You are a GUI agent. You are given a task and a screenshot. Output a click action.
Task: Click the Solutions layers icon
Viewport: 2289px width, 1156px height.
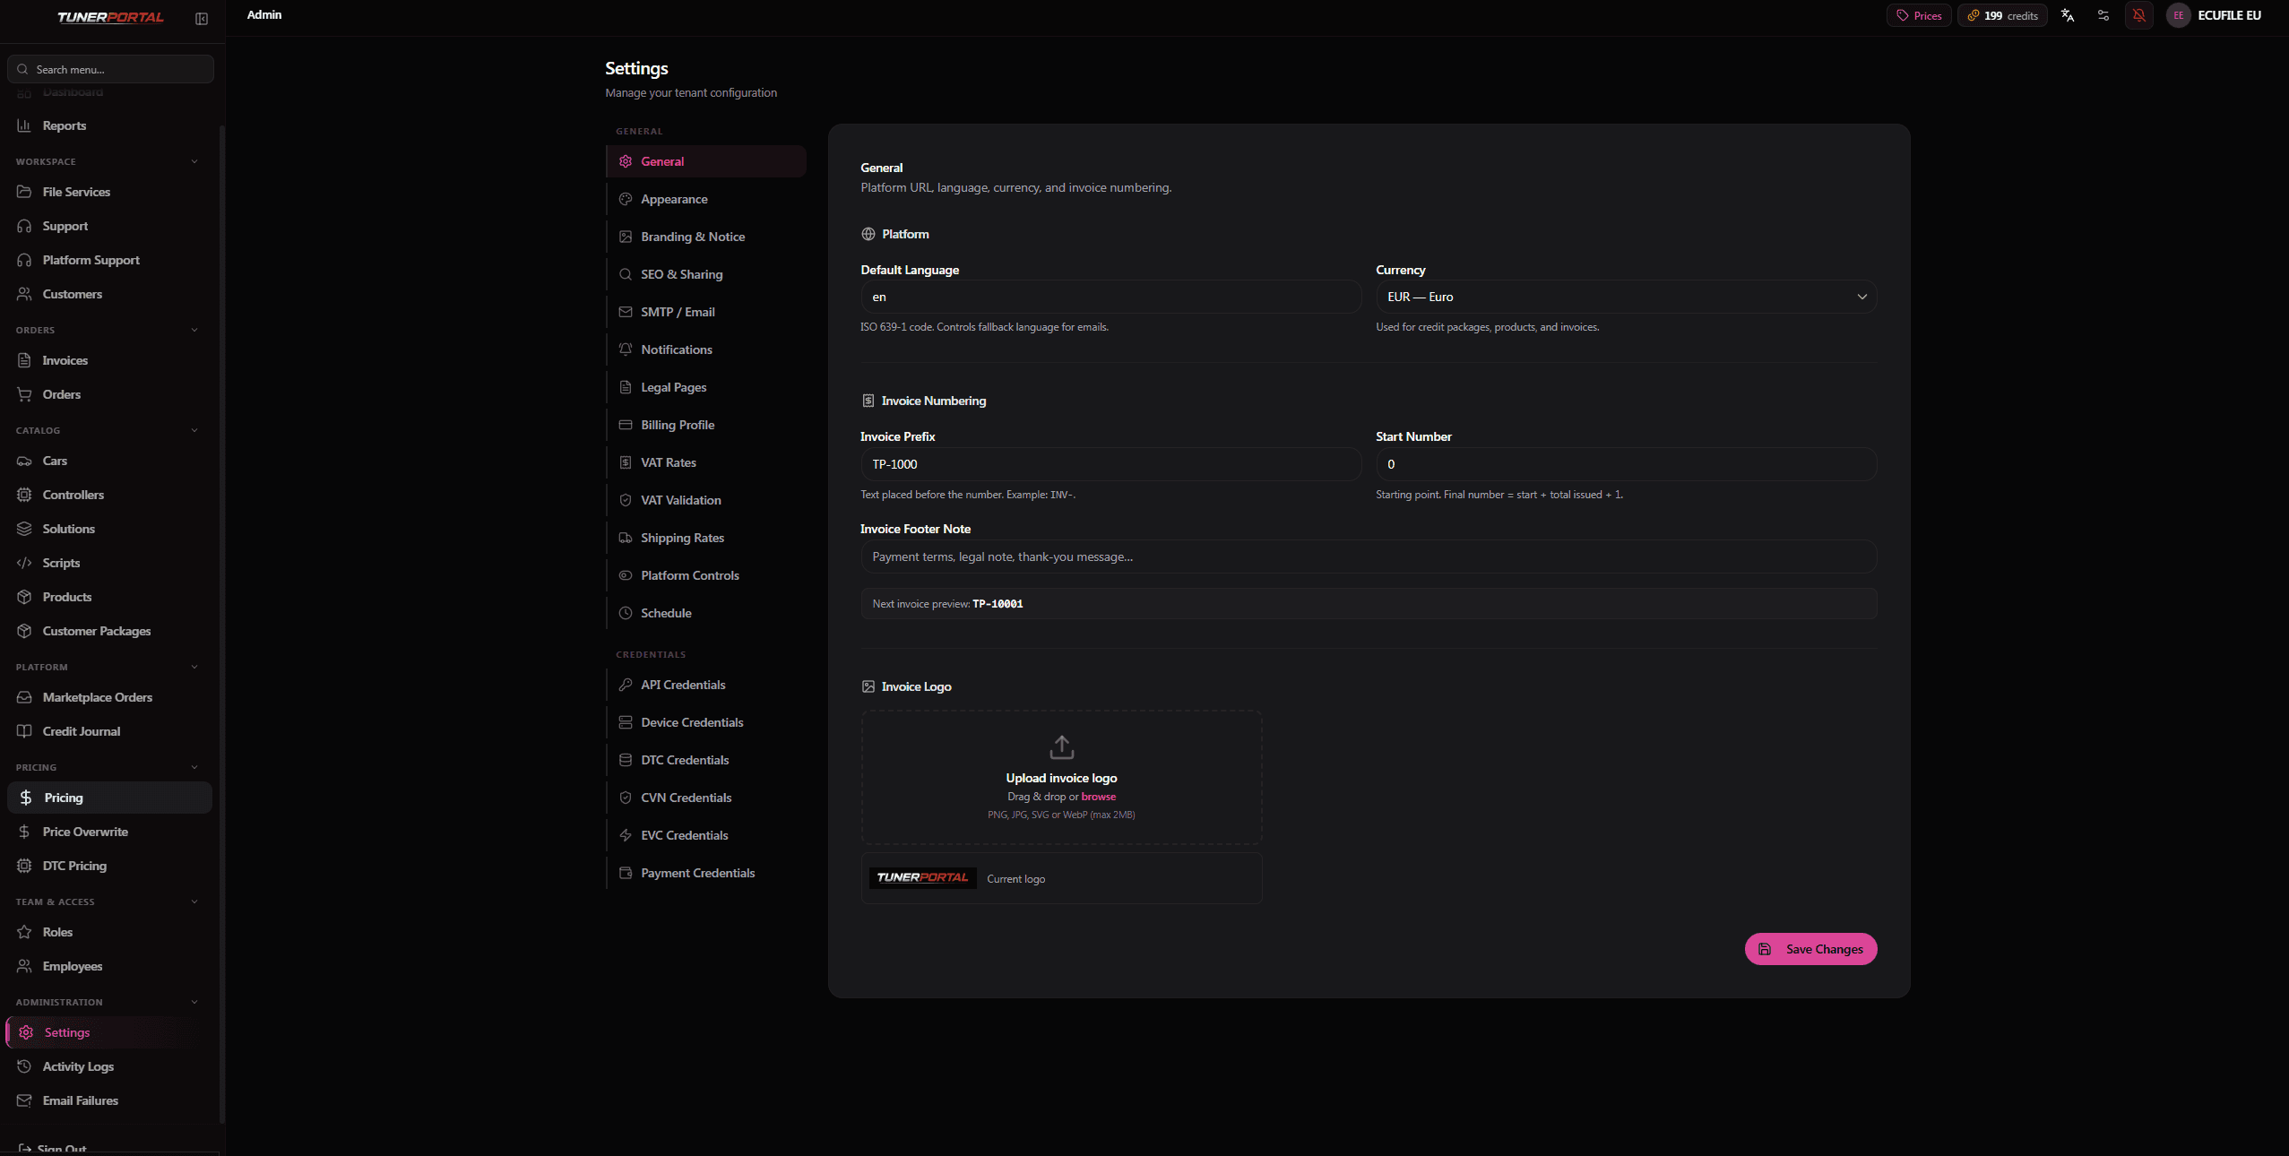tap(24, 529)
